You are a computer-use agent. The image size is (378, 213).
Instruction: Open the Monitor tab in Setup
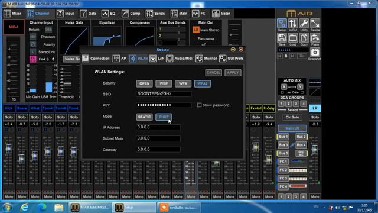[206, 59]
